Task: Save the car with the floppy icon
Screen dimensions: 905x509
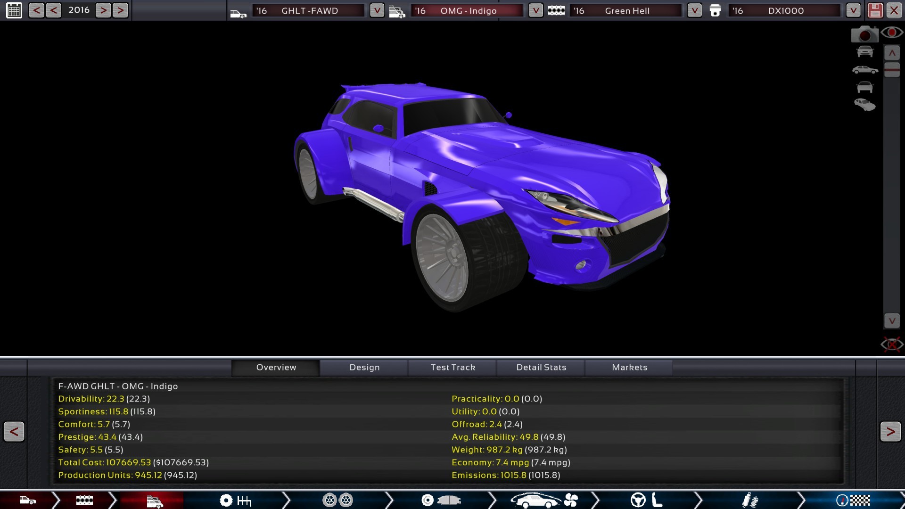Action: [x=875, y=10]
